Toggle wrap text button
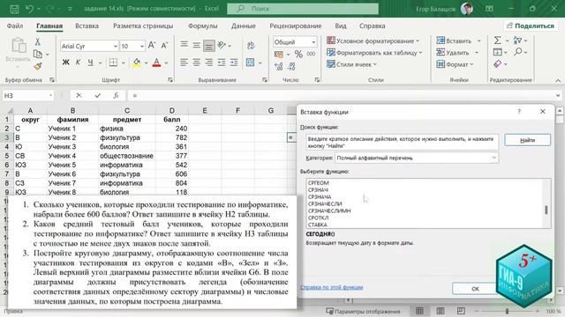Screen dimensions: 565x317 tap(251, 45)
